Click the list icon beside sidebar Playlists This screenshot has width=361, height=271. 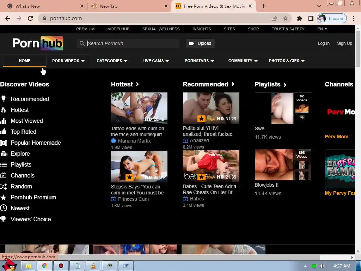(x=4, y=164)
